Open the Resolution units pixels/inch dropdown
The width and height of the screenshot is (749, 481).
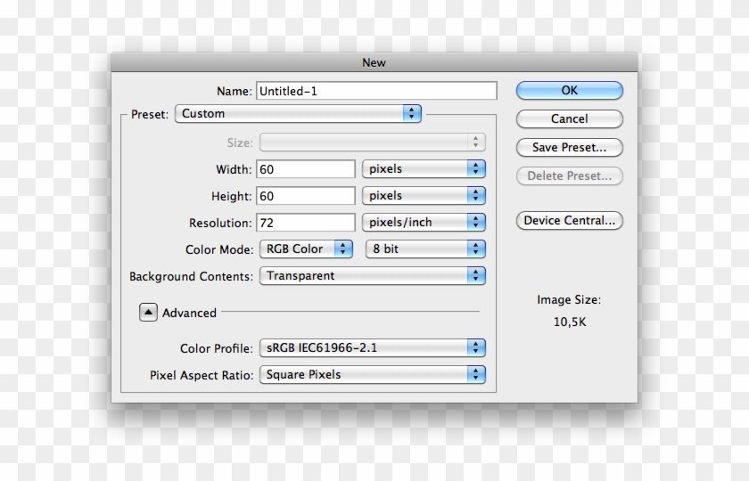424,223
